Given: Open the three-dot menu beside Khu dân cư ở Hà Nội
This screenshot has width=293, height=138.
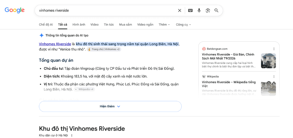Looking at the screenshot, I should click(x=72, y=135).
